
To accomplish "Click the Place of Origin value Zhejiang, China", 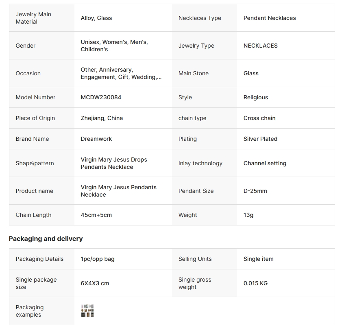I will click(x=102, y=118).
